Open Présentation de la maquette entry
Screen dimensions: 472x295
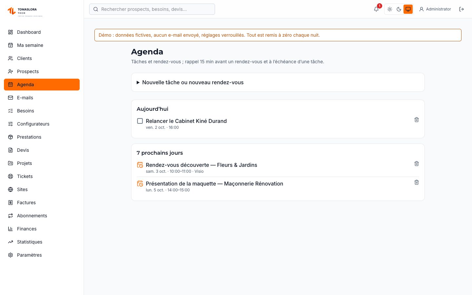pos(214,184)
